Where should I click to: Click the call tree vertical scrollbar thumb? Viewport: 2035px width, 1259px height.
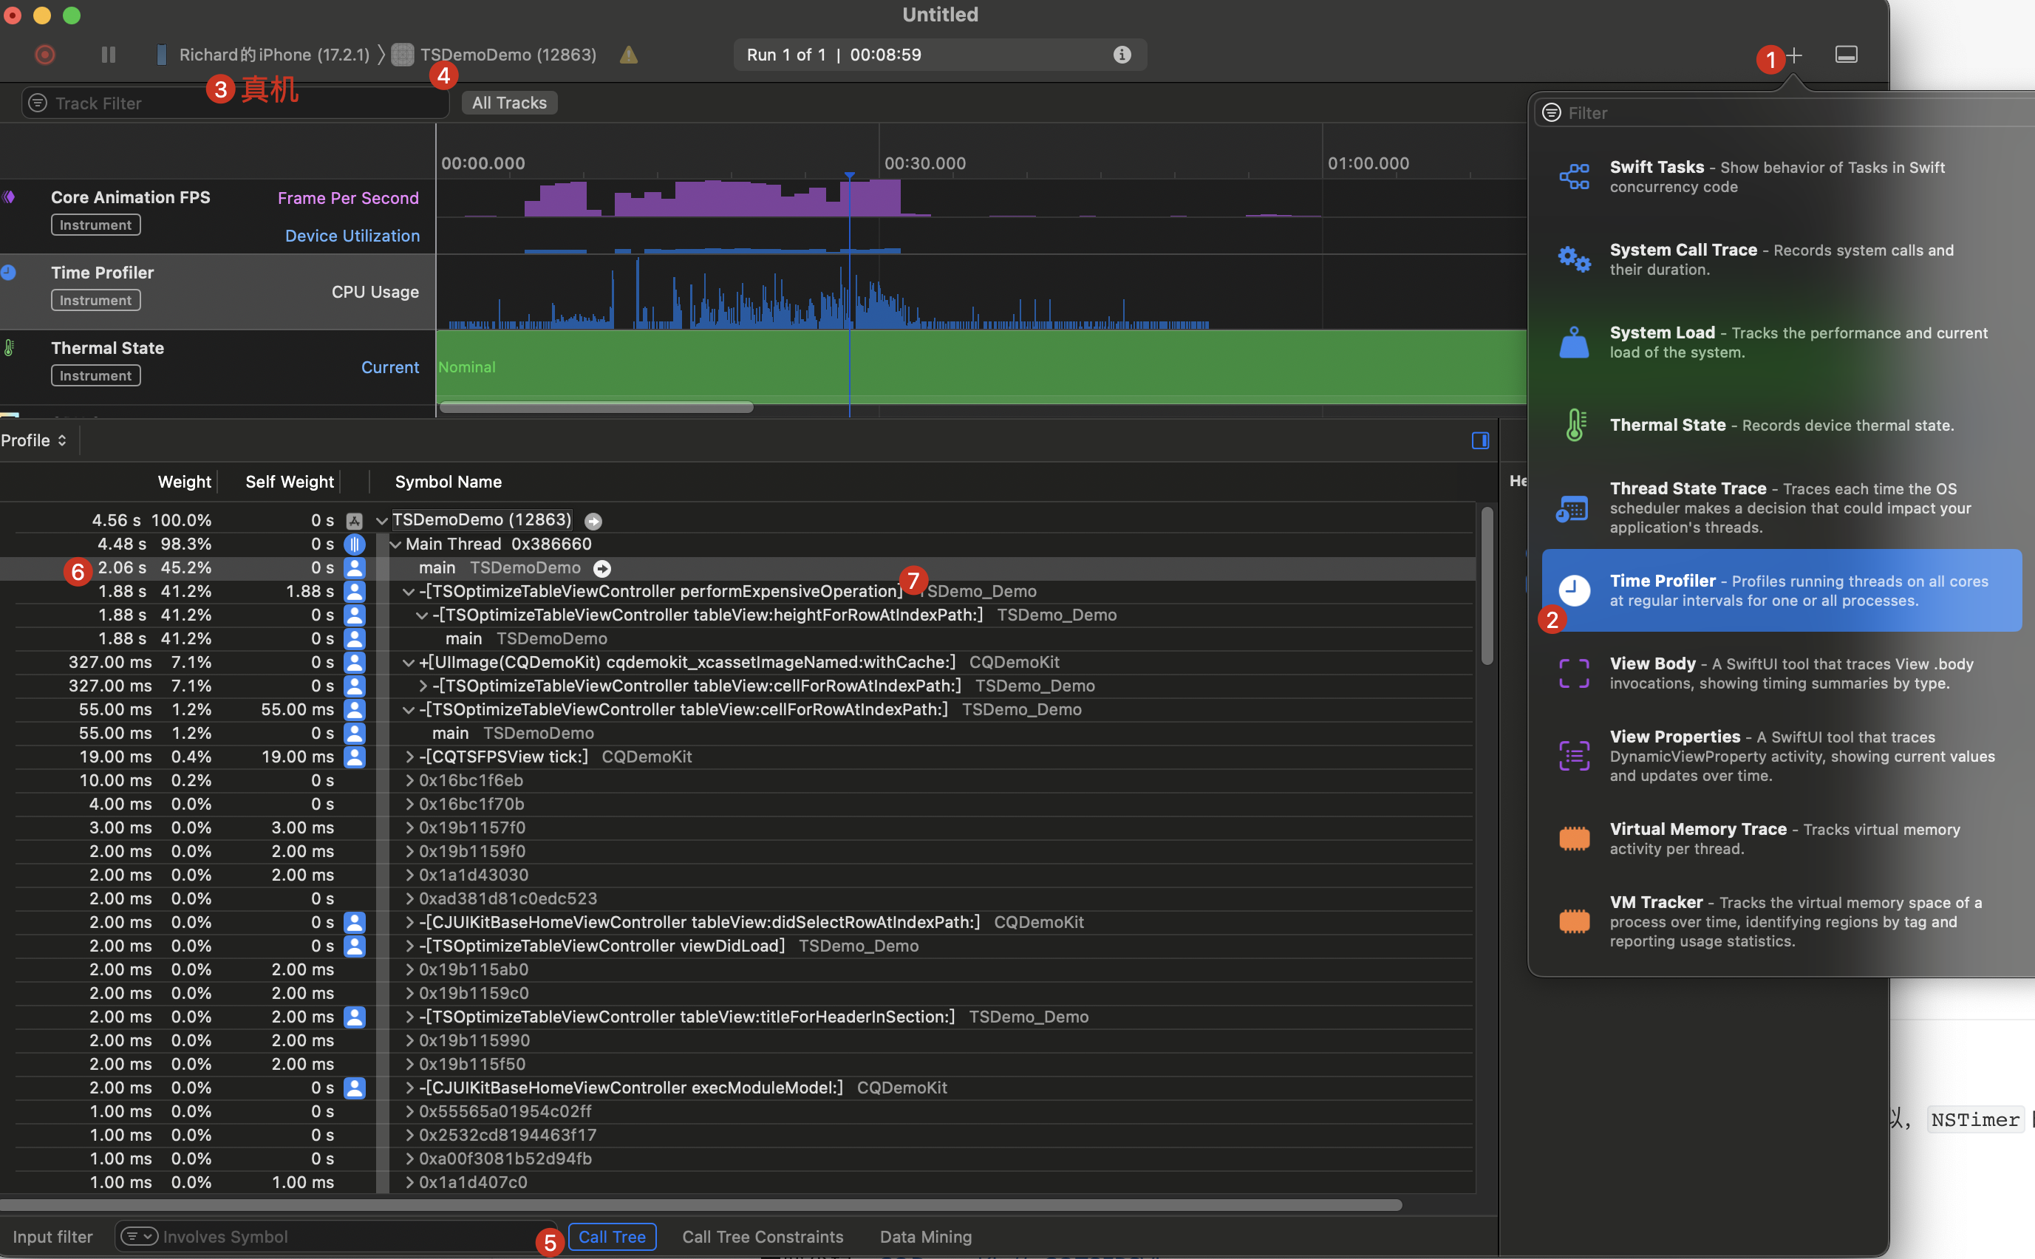(1487, 586)
